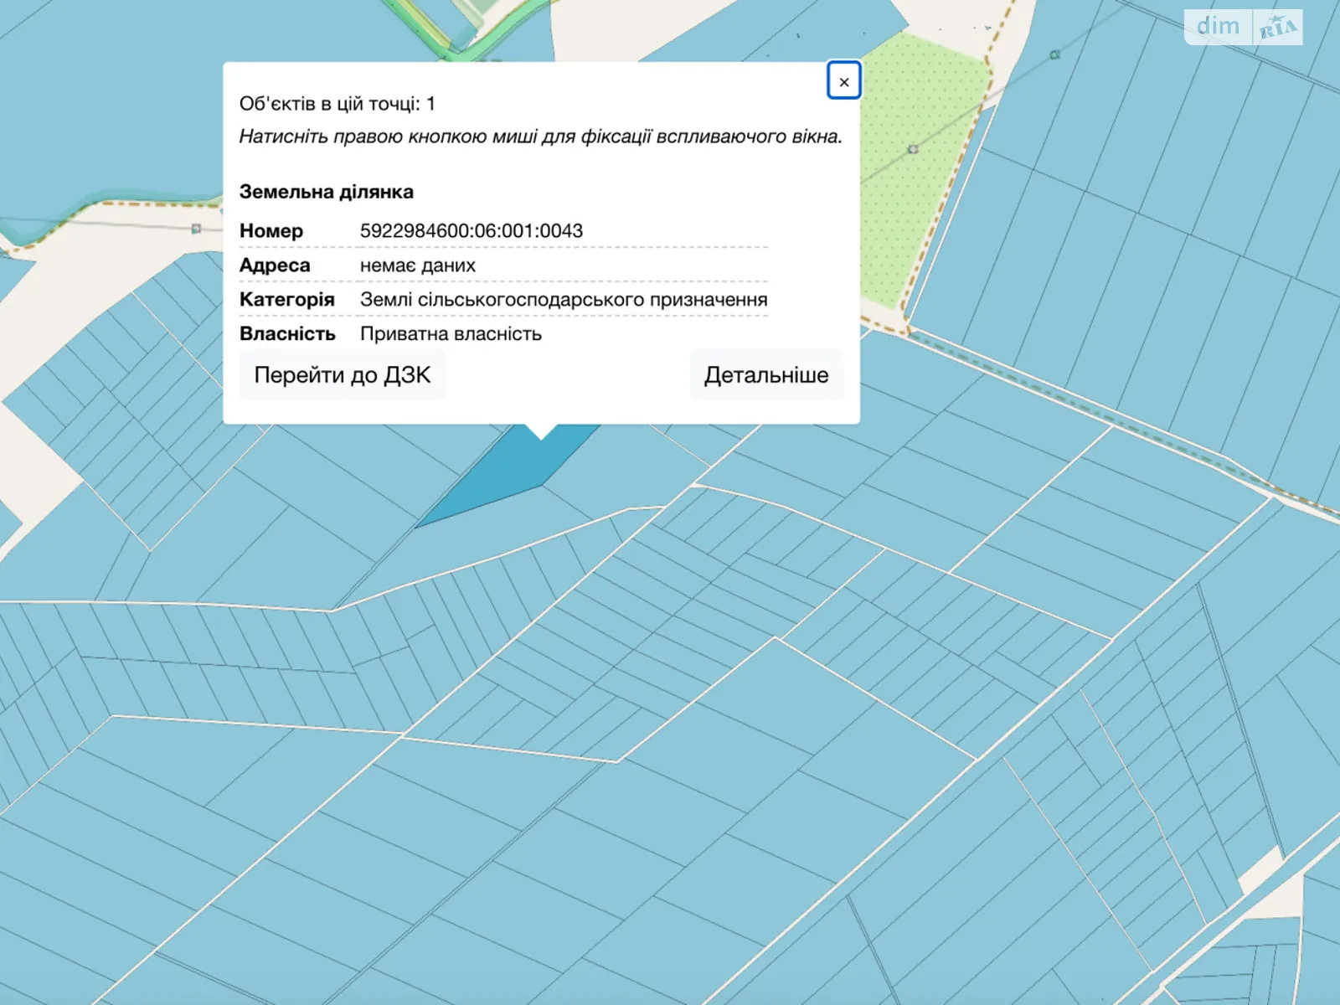Click the power pole marker in green area
Viewport: 1340px width, 1005px height.
pos(913,149)
